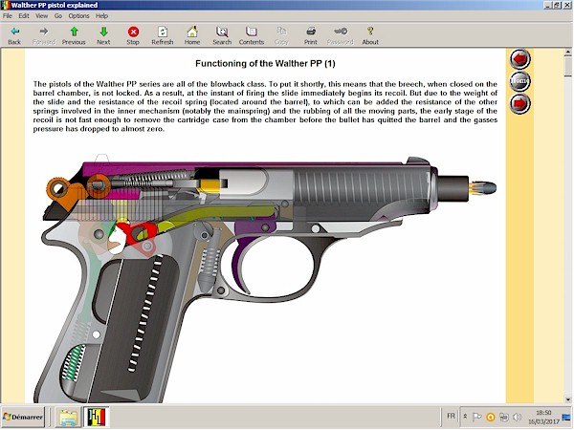
Task: Click the vertical scrollbar thumb
Action: coord(568,67)
